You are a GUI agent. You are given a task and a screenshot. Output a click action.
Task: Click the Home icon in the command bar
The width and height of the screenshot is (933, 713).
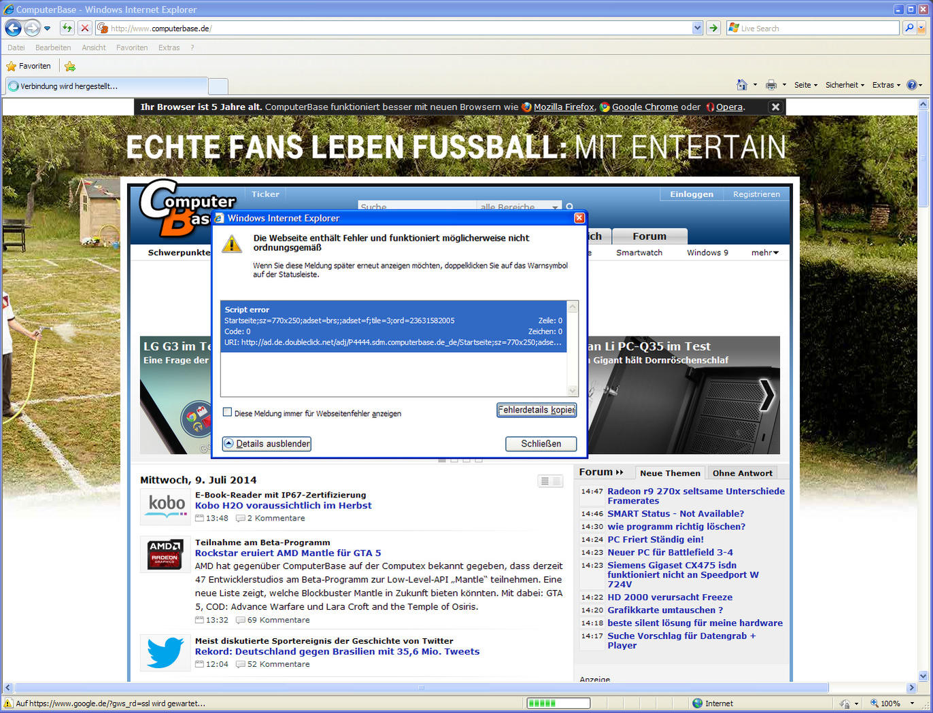tap(742, 85)
